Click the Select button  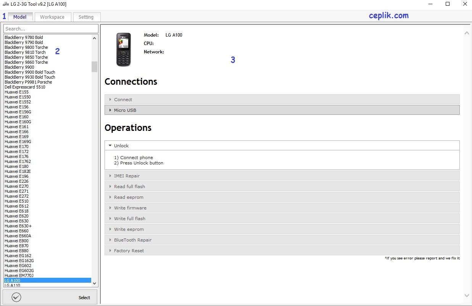click(x=50, y=297)
